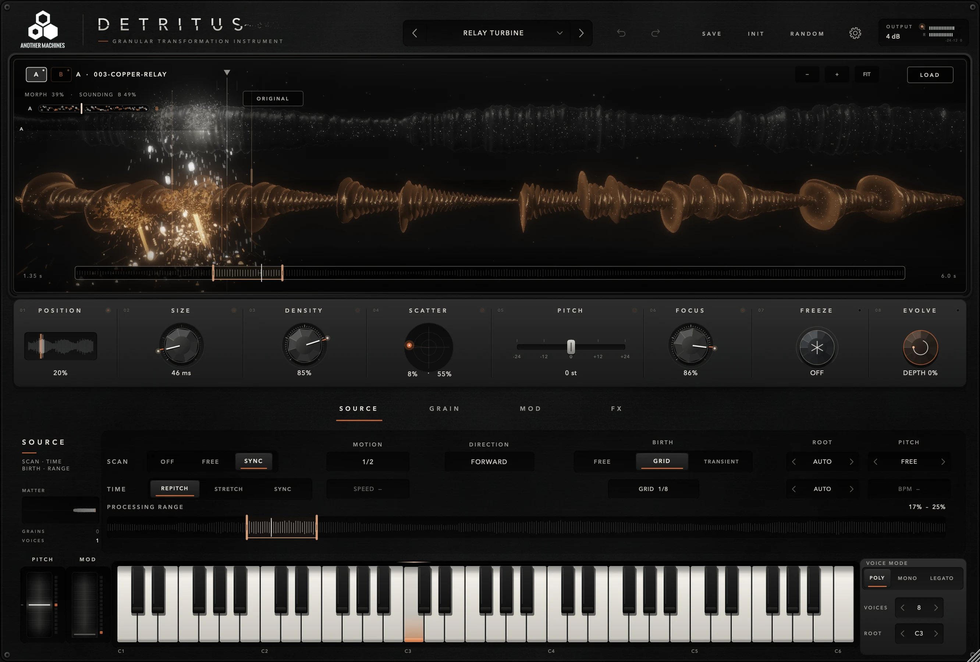Viewport: 980px width, 662px height.
Task: Set Scan mode to SYNC
Action: [253, 461]
